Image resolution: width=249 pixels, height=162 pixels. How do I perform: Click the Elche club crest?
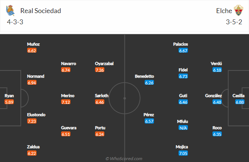click(238, 10)
